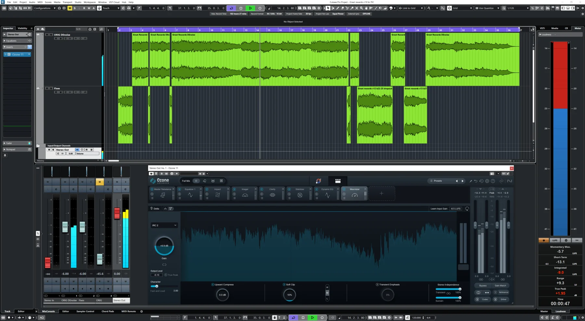
Task: Click the Record button in the top transport
Action: tap(260, 8)
